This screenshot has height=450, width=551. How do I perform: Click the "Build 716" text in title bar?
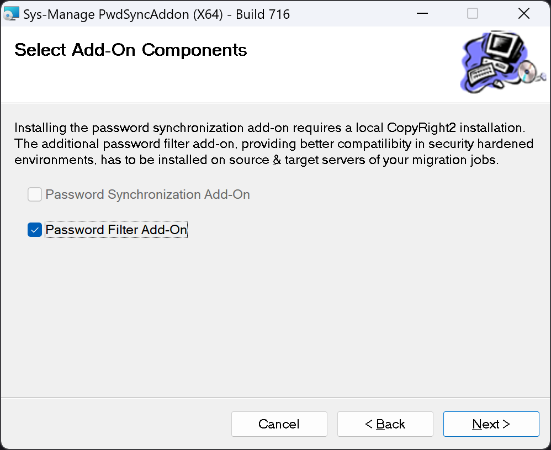263,14
